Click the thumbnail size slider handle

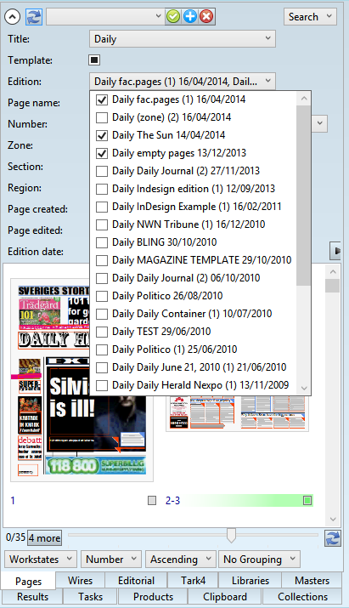pos(231,536)
